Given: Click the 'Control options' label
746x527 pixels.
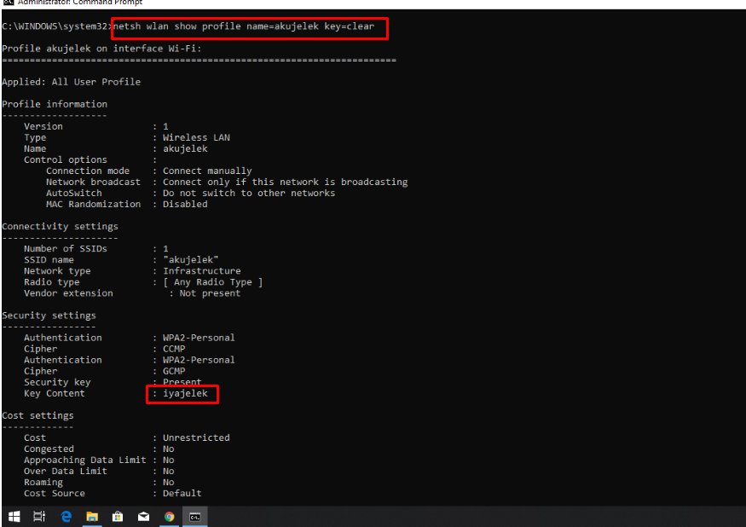Looking at the screenshot, I should click(x=66, y=160).
